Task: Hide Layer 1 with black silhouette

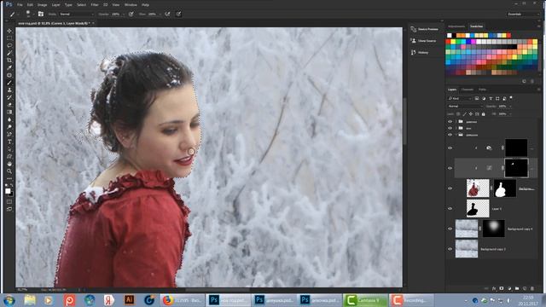Action: 450,208
